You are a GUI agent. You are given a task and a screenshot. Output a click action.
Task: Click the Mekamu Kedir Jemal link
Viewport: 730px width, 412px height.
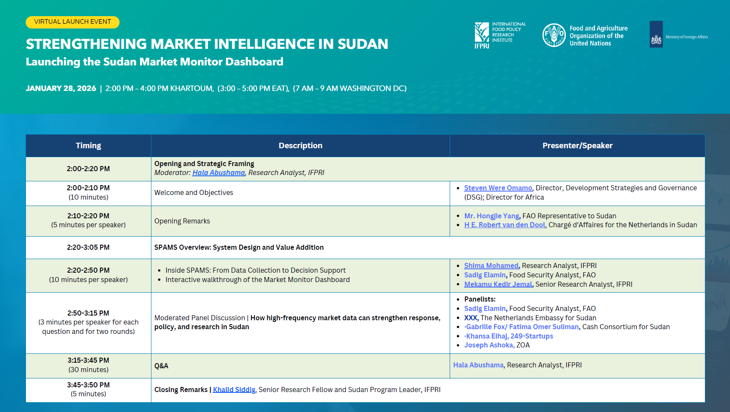tap(498, 284)
